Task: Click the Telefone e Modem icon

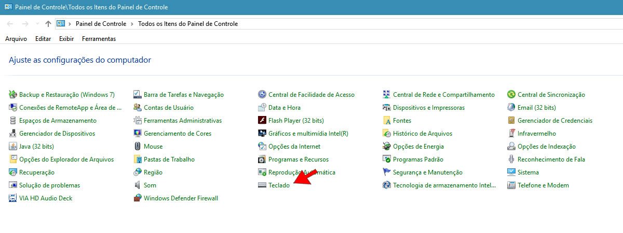Action: pyautogui.click(x=511, y=185)
